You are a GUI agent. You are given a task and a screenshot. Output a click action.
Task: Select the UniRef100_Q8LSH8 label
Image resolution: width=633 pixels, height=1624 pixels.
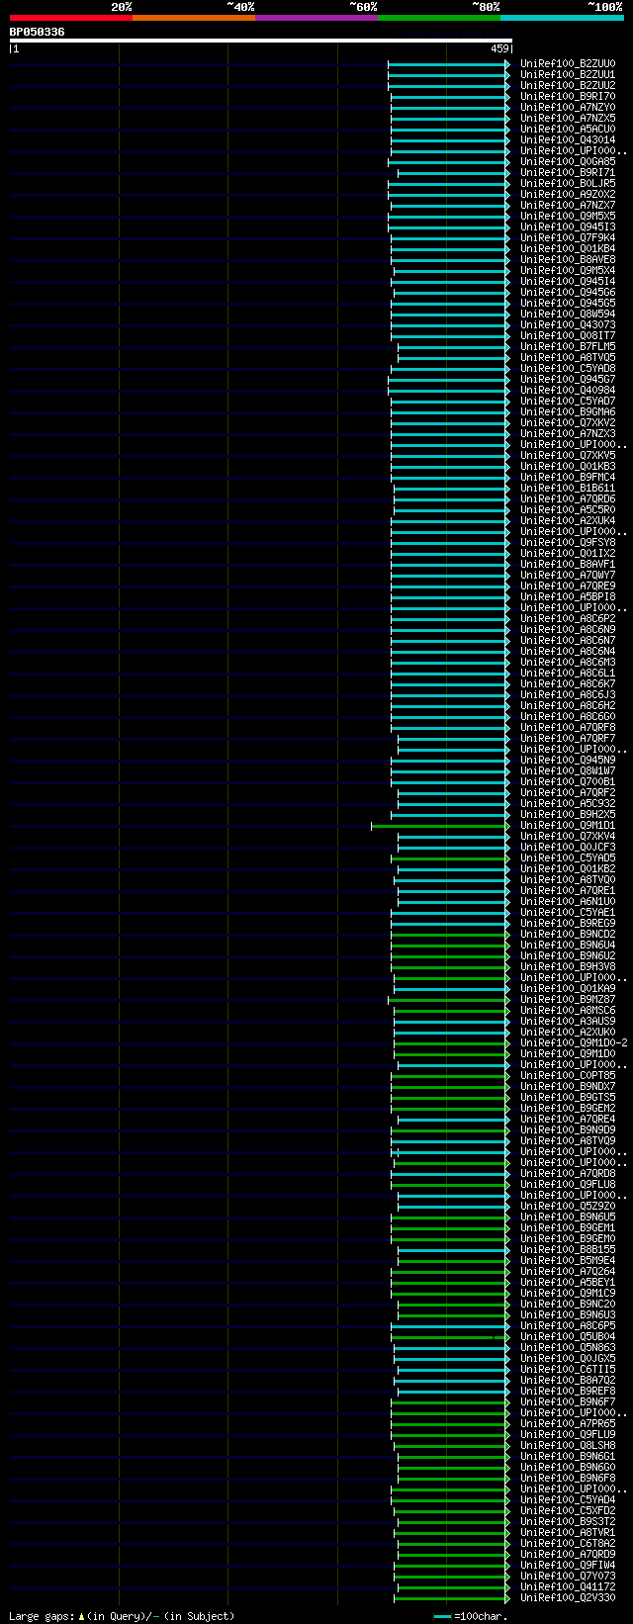pyautogui.click(x=568, y=1446)
